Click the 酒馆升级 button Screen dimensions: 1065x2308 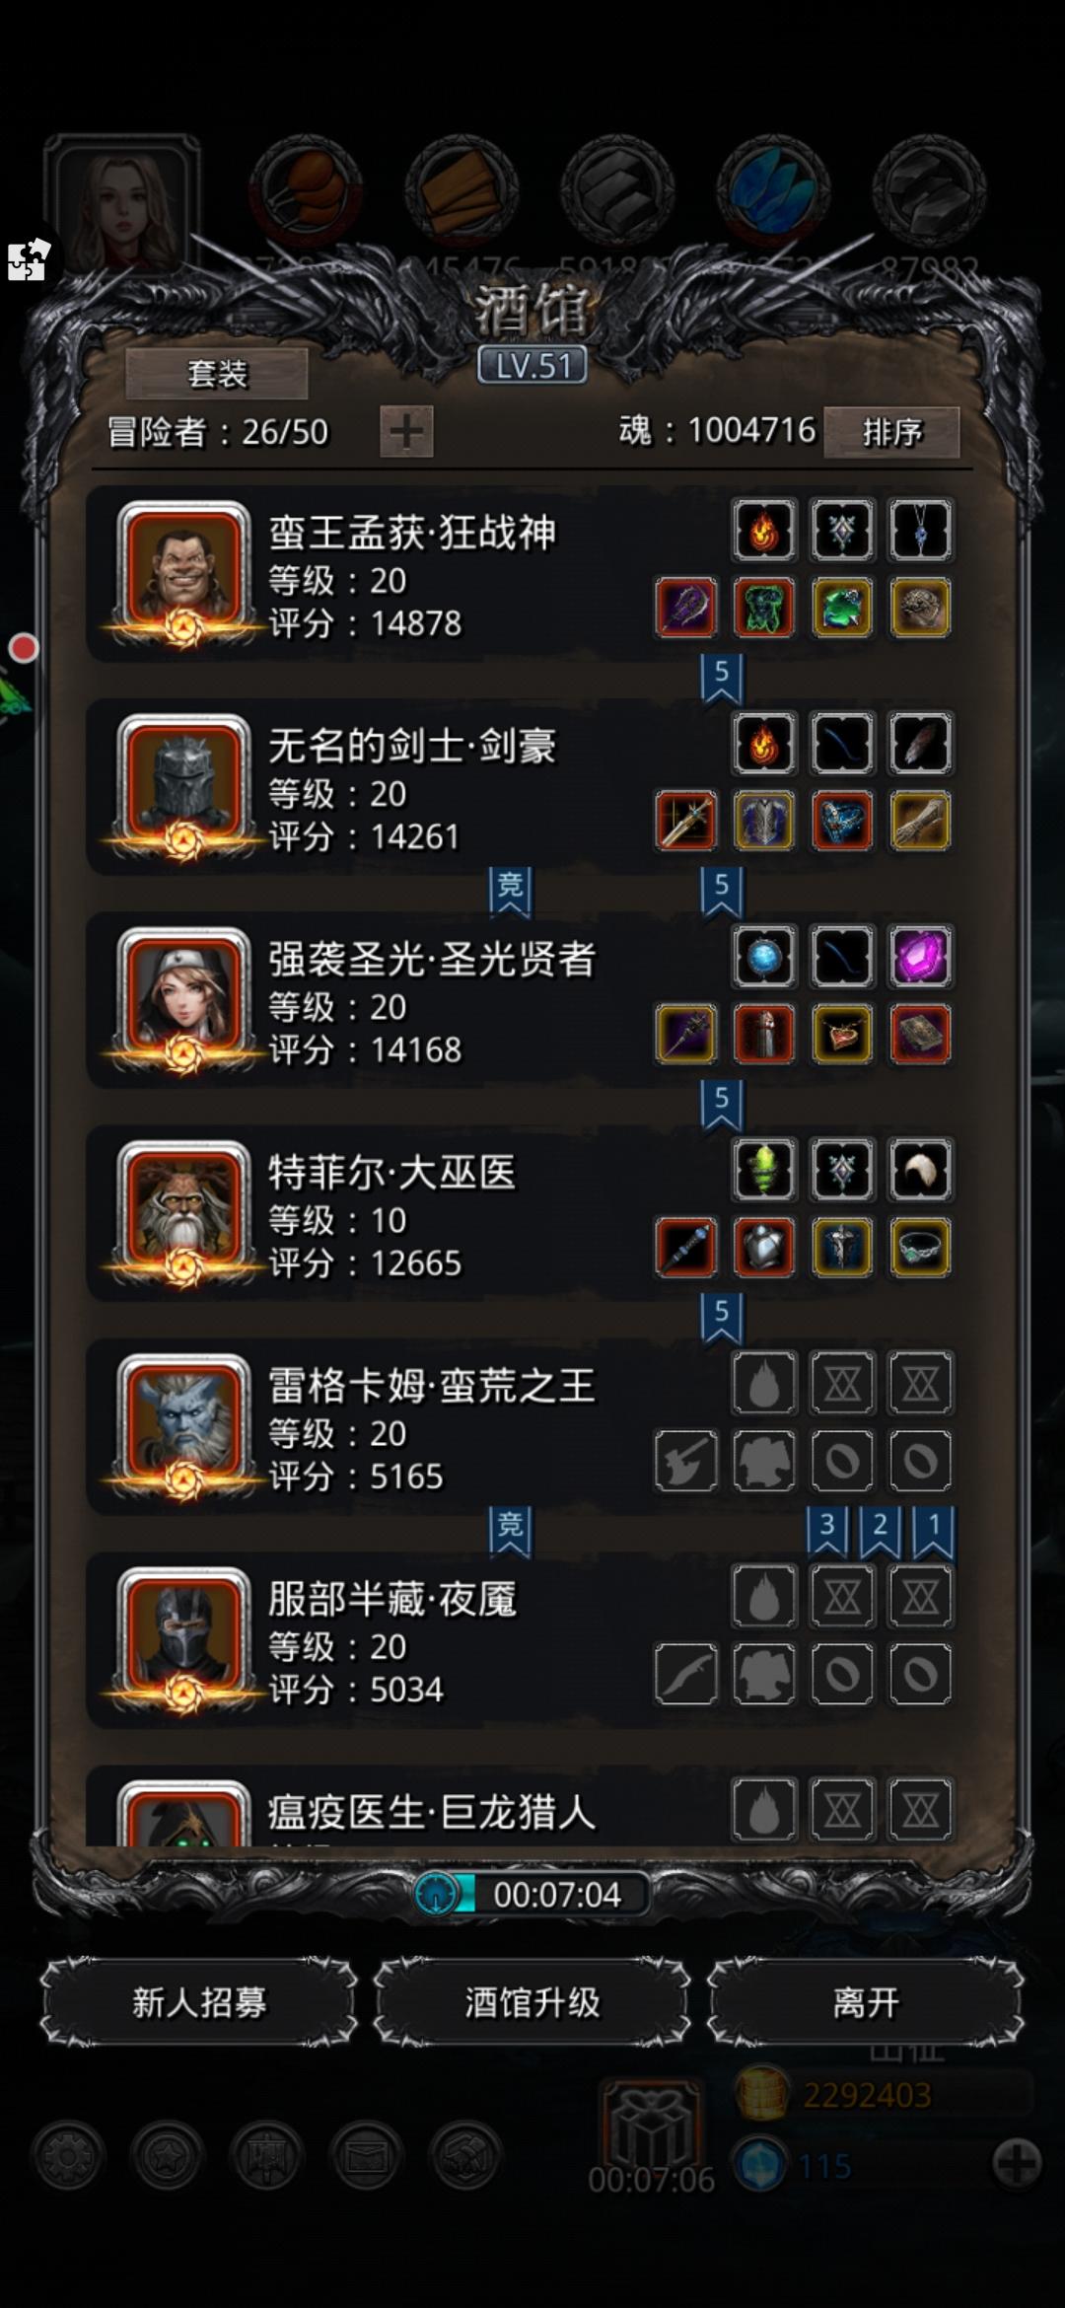(532, 2002)
